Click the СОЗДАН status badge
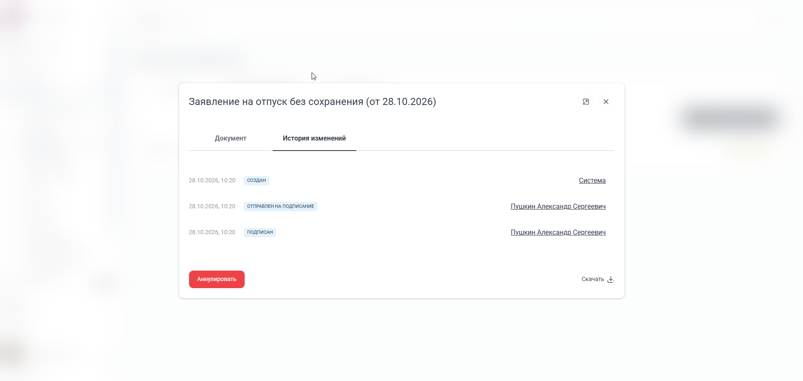This screenshot has height=381, width=803. tap(256, 181)
